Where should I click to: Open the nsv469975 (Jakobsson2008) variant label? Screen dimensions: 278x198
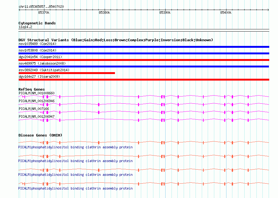click(x=42, y=63)
